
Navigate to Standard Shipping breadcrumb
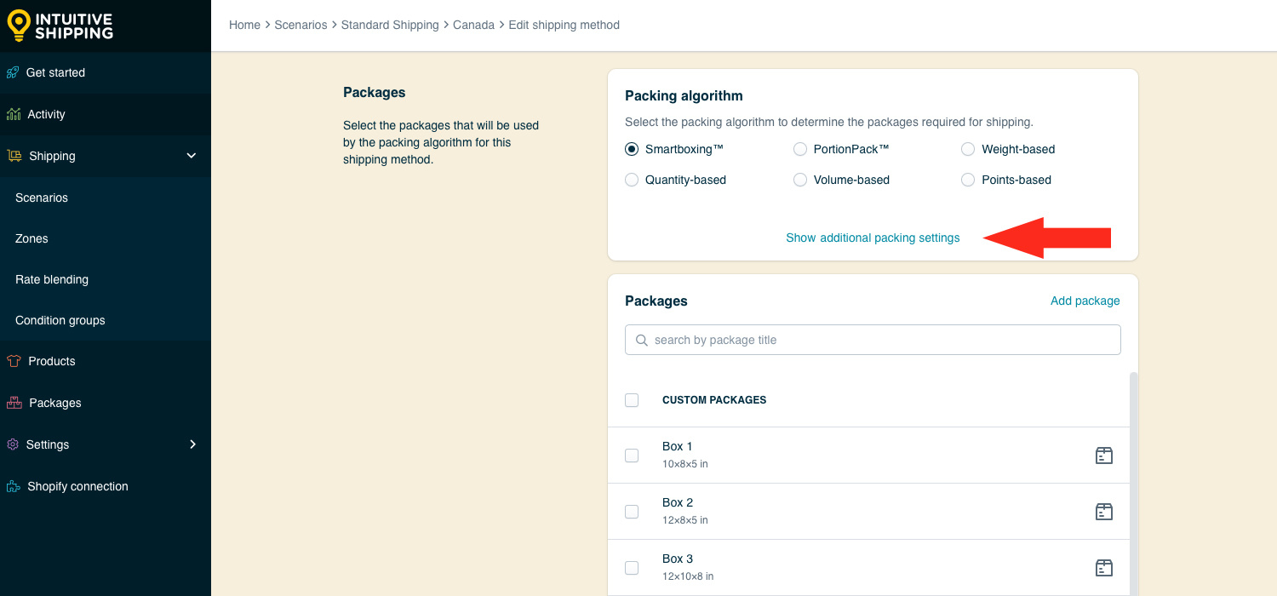(390, 25)
